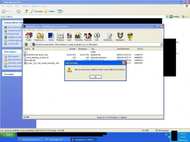
Task: Click Kopiuj ten plik link
Action: click(x=13, y=34)
